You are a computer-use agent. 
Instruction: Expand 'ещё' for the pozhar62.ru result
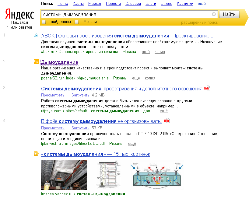pos(136,78)
